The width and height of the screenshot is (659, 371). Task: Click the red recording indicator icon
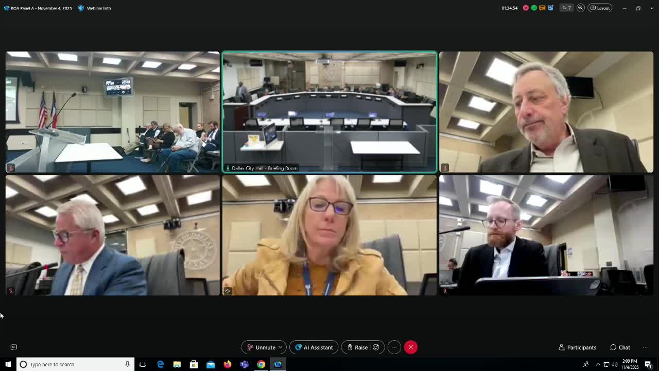(526, 8)
